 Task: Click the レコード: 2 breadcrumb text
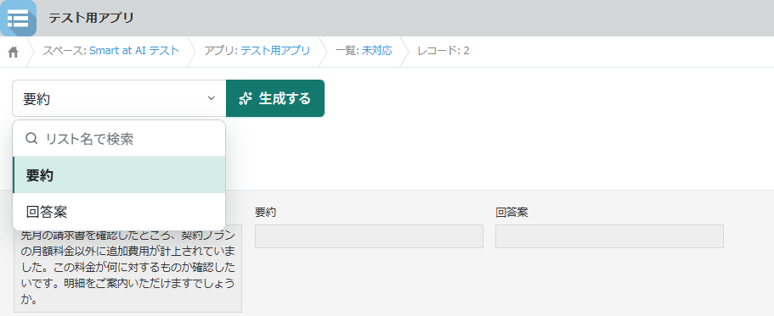[443, 51]
